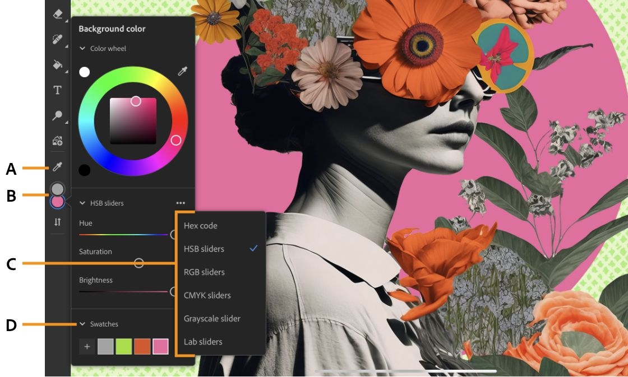
Task: Select the gray foreground color chip
Action: coord(58,189)
